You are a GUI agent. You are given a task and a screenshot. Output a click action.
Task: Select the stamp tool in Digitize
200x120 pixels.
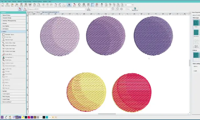[8, 57]
